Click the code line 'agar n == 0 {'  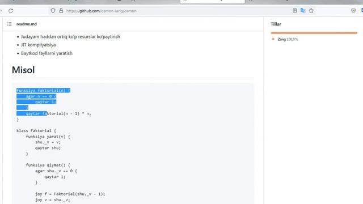41,96
